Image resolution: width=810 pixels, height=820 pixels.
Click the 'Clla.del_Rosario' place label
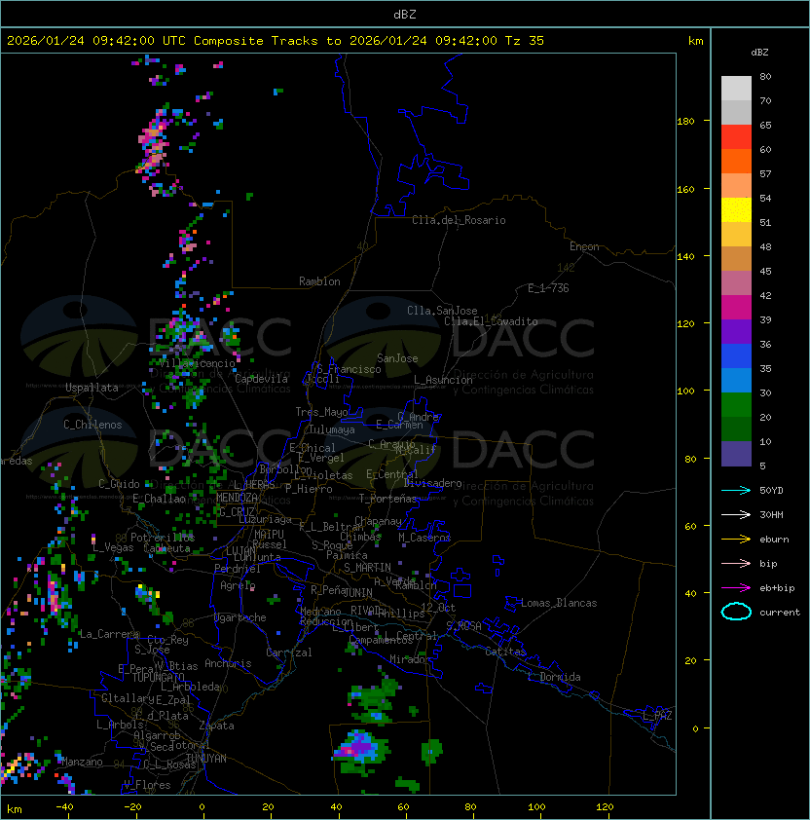pos(459,220)
